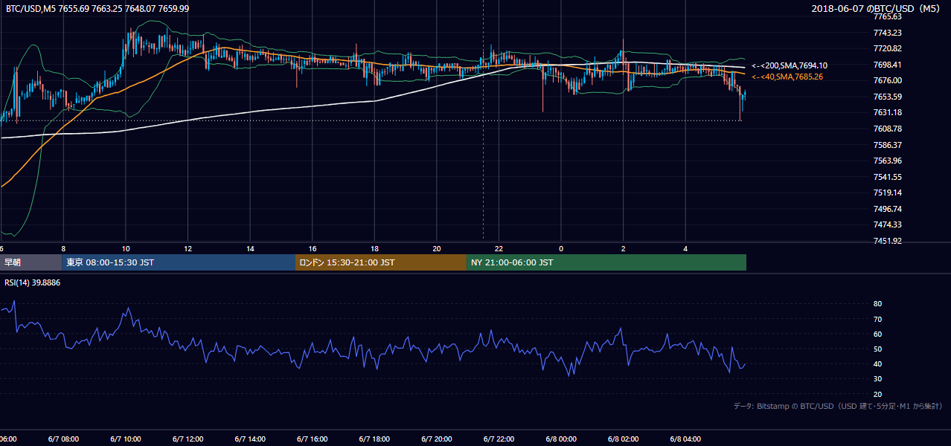
Task: Click the RSI 50 level label
Action: (878, 349)
